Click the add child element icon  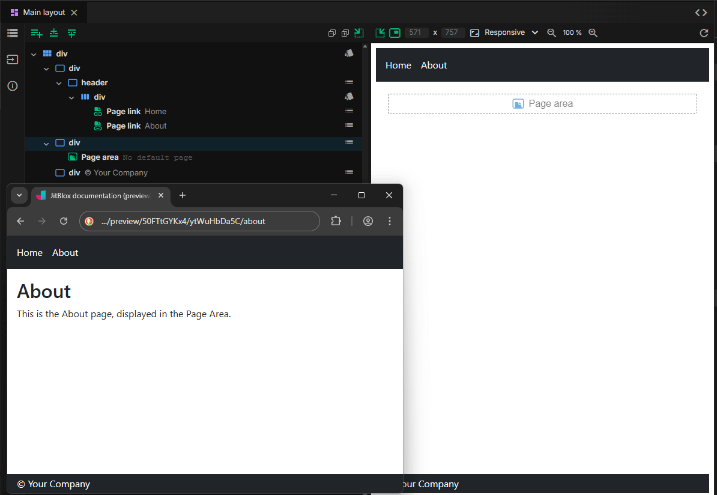pos(37,33)
